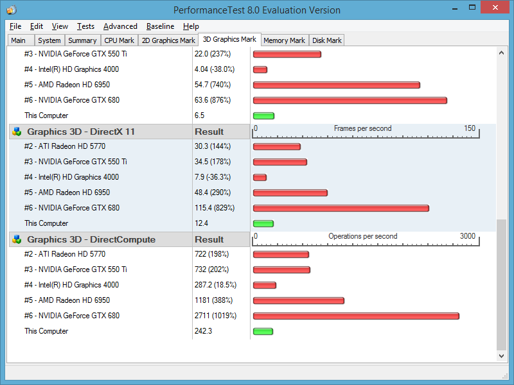Select DirectCompute row NVIDIA GeForce GTX 550 Ti
Screen dimensions: 514x385
(x=253, y=269)
